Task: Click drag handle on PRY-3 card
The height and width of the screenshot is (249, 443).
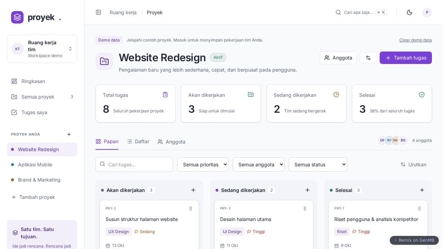Action: click(x=305, y=209)
